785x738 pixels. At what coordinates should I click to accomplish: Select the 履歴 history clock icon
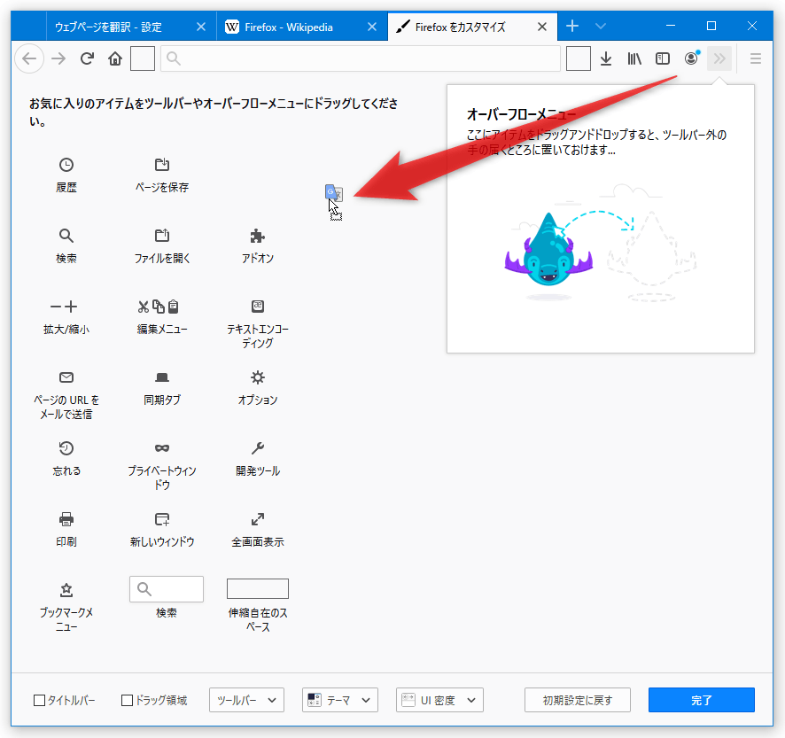pyautogui.click(x=66, y=165)
